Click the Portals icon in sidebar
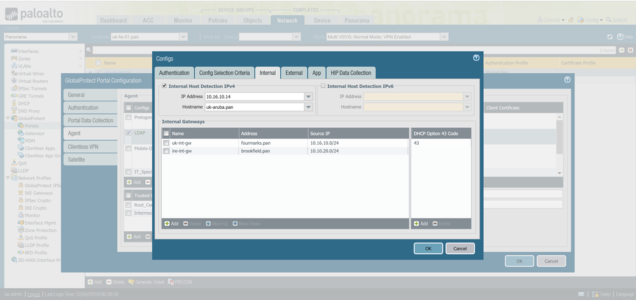 pos(21,126)
